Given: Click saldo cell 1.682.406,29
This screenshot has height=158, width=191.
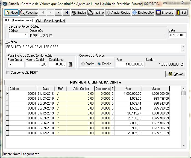Looking at the screenshot, I should pyautogui.click(x=156, y=123).
